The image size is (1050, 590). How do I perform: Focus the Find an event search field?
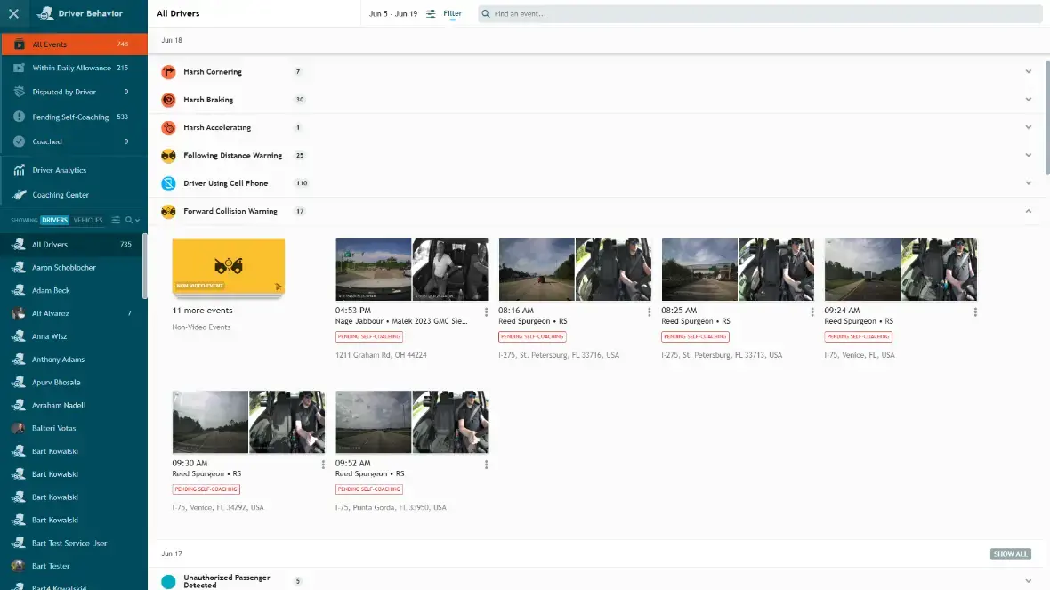click(x=759, y=13)
